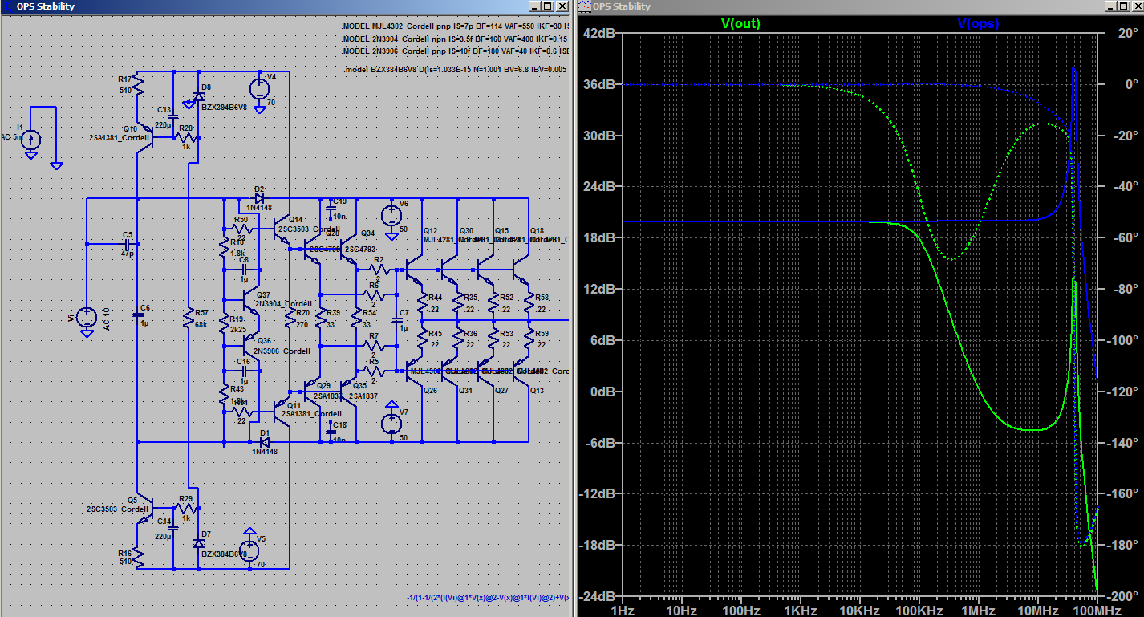Click the 1Hz frequency axis label

pyautogui.click(x=623, y=611)
